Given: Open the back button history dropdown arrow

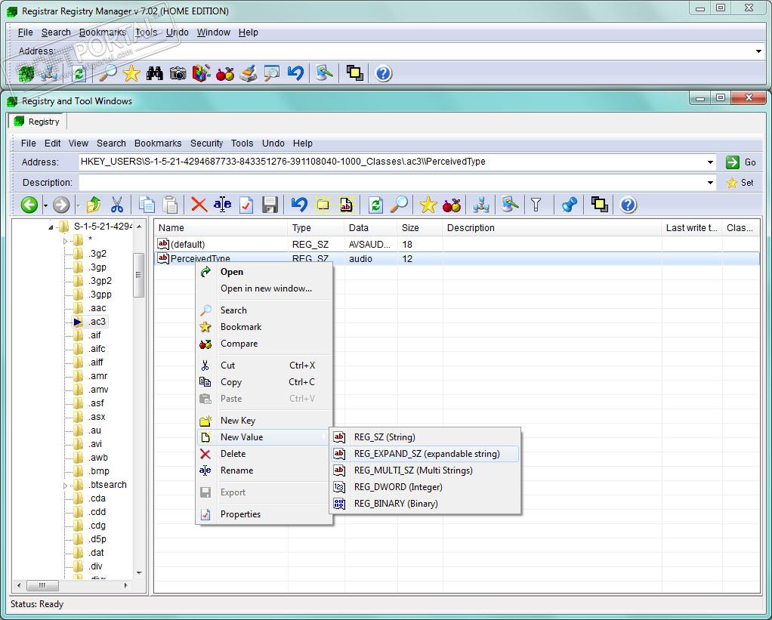Looking at the screenshot, I should pyautogui.click(x=45, y=205).
